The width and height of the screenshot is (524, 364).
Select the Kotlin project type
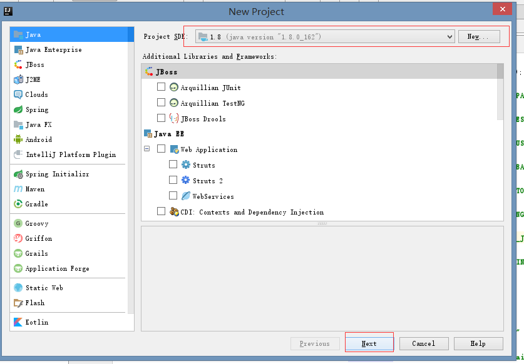coord(39,322)
